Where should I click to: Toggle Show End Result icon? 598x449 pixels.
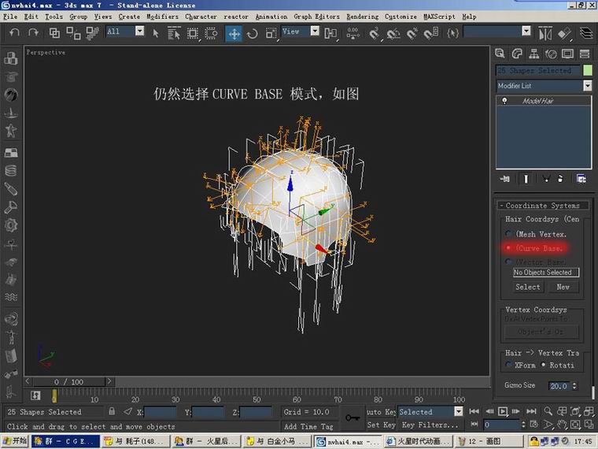click(526, 179)
